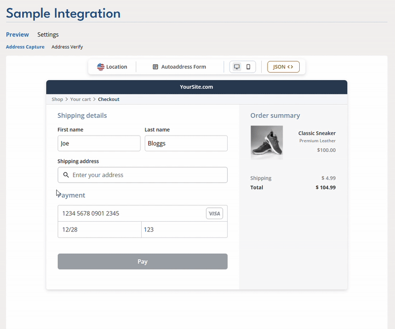Click the VISA card badge
The width and height of the screenshot is (395, 329).
(214, 213)
